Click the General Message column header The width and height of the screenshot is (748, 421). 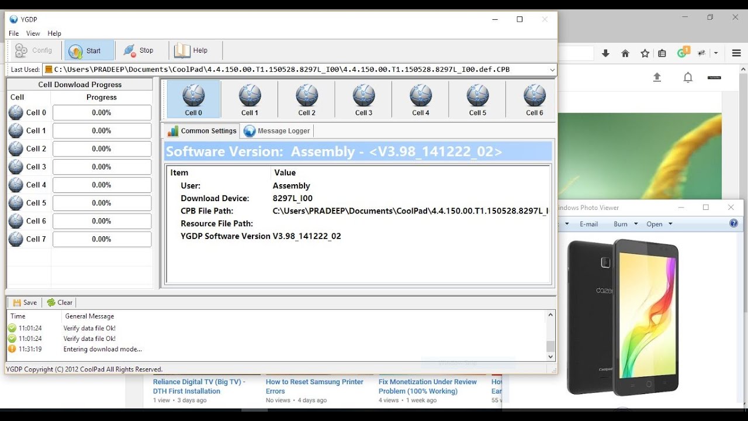click(89, 316)
